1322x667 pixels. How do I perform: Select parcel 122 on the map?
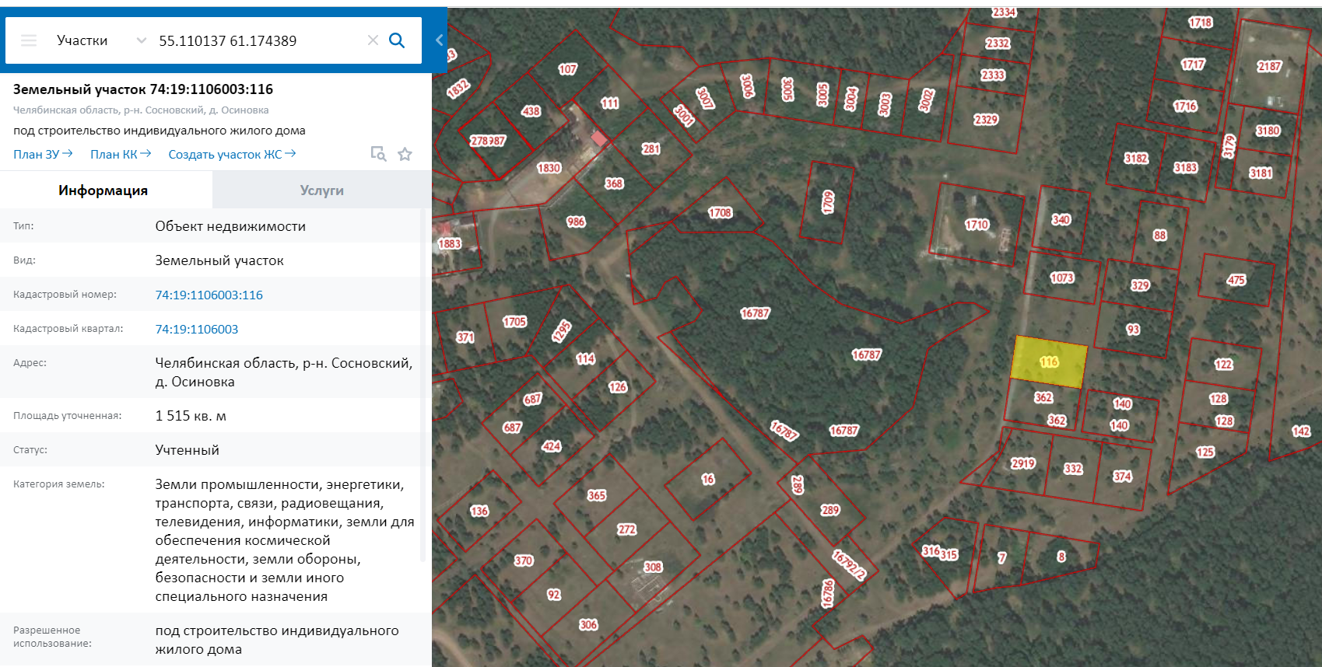click(x=1223, y=364)
